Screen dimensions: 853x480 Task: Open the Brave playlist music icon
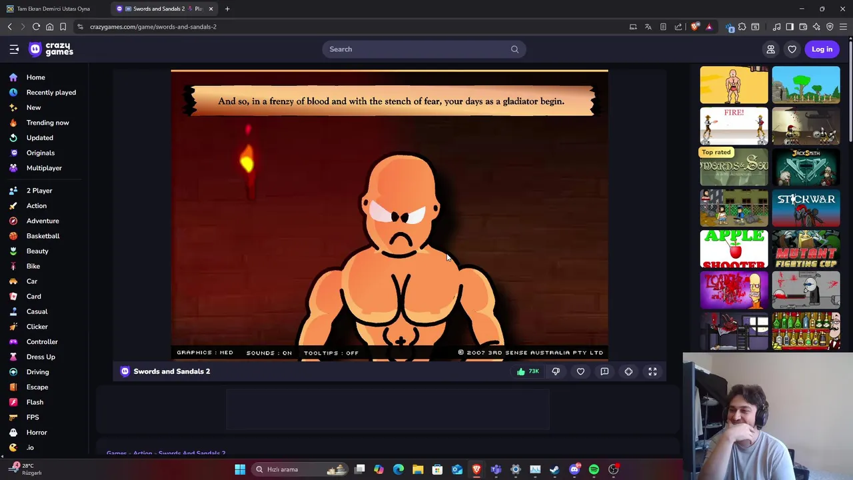pyautogui.click(x=776, y=27)
